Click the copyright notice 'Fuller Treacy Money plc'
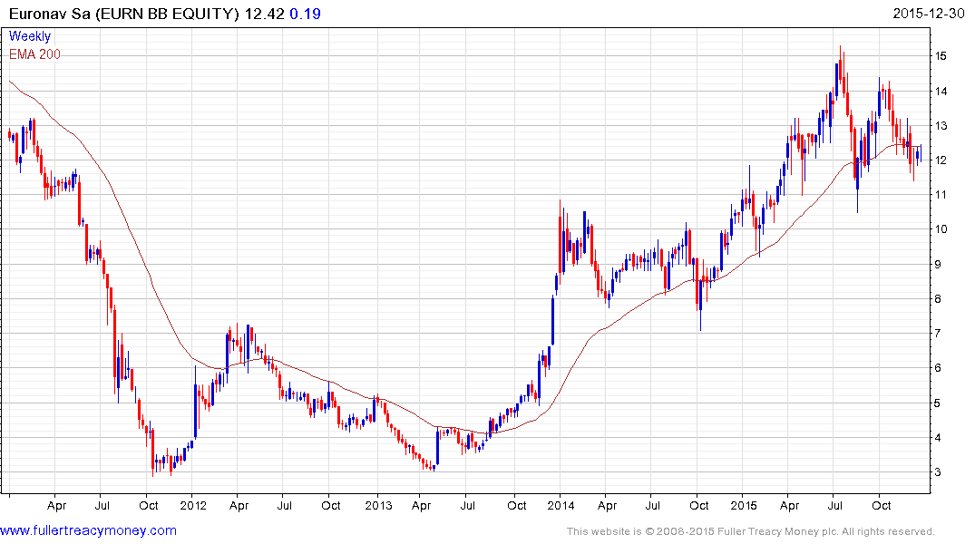Image resolution: width=975 pixels, height=544 pixels. (x=775, y=531)
